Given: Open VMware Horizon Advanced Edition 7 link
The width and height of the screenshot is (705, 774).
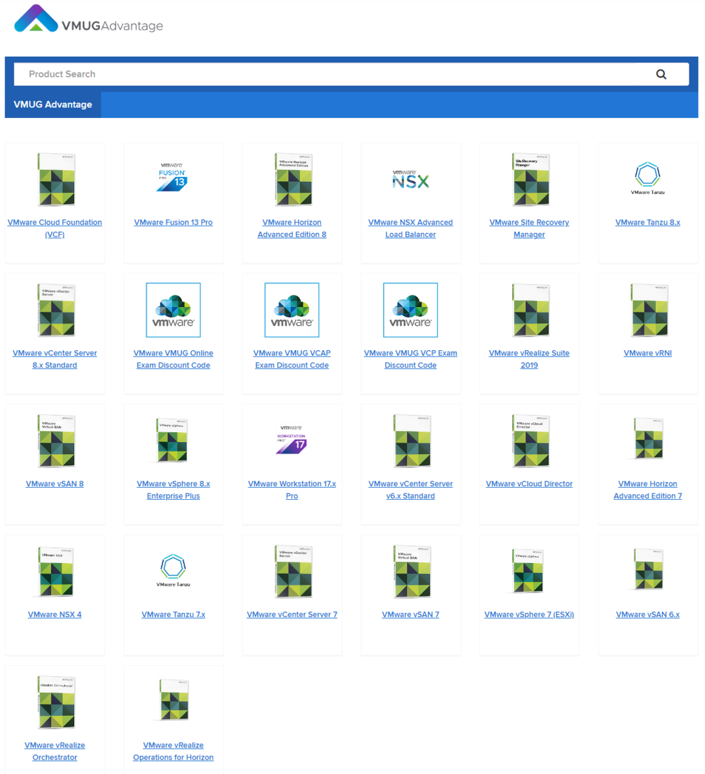Looking at the screenshot, I should click(x=648, y=490).
